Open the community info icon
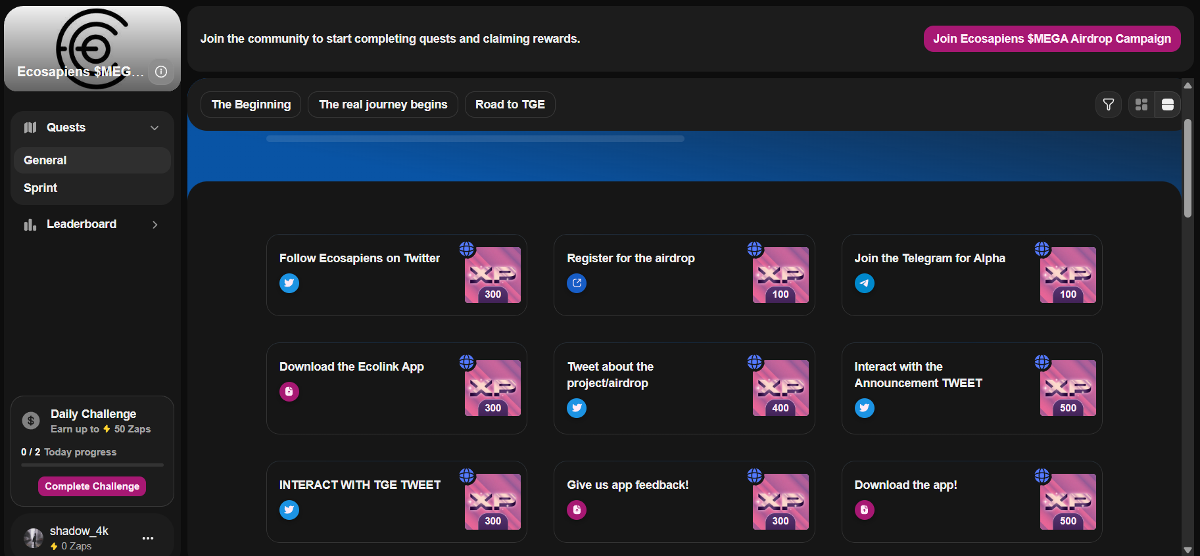The width and height of the screenshot is (1200, 556). pos(161,72)
